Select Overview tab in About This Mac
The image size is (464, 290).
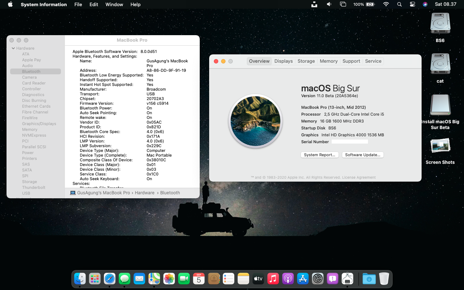click(x=259, y=61)
